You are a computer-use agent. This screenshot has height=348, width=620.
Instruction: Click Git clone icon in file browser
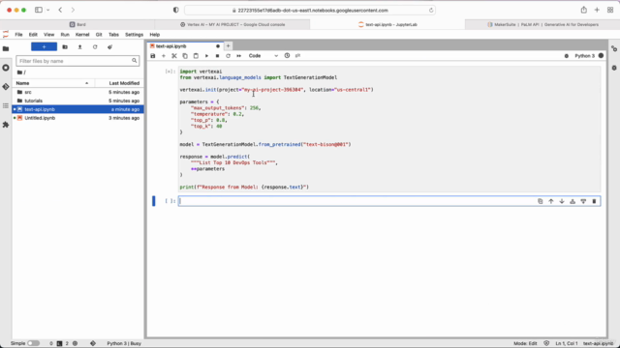coord(109,47)
